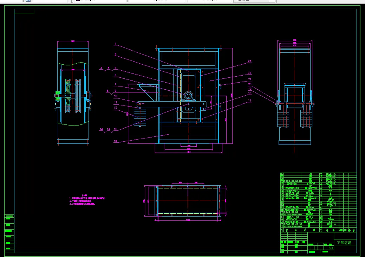This screenshot has height=257, width=365.
Task: Click the HT150 material cell in parts list
Action: 331,200
